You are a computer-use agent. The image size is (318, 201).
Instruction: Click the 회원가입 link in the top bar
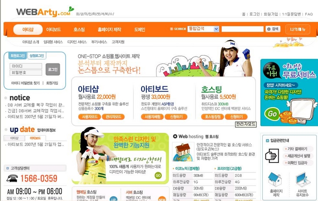(x=271, y=14)
